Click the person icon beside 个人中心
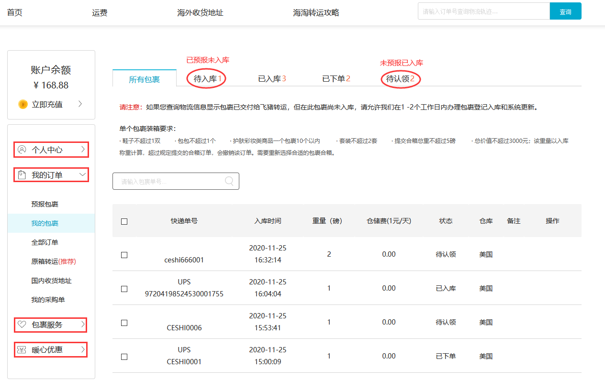 (x=22, y=150)
